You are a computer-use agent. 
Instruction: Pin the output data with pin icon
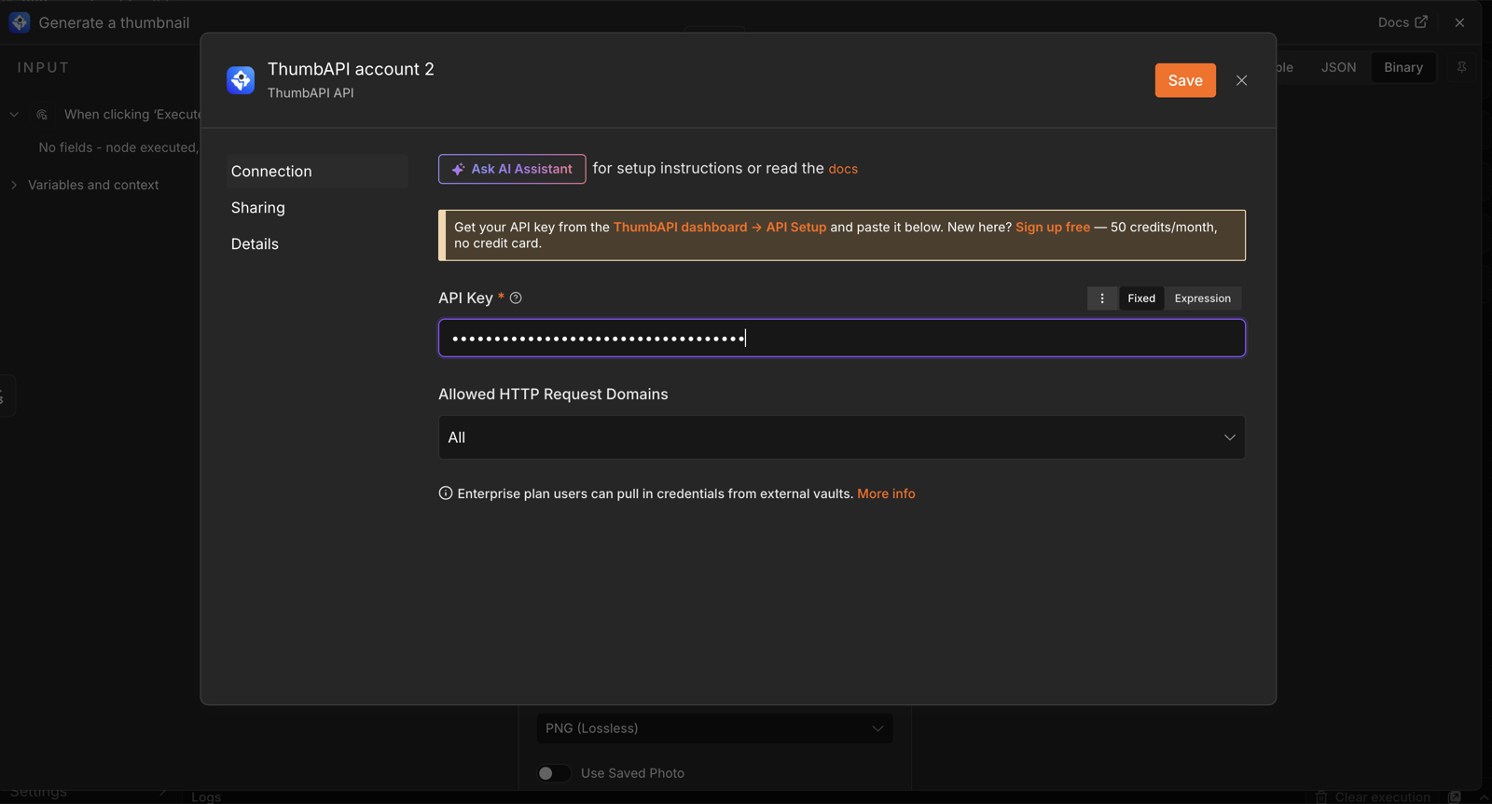1461,67
